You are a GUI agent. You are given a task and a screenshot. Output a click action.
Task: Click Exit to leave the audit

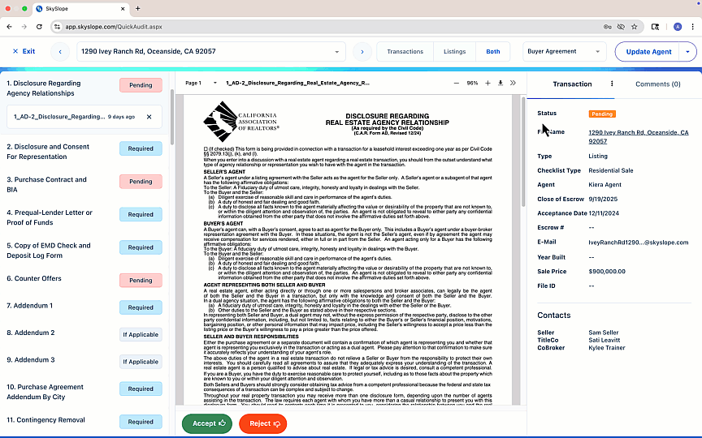point(24,51)
